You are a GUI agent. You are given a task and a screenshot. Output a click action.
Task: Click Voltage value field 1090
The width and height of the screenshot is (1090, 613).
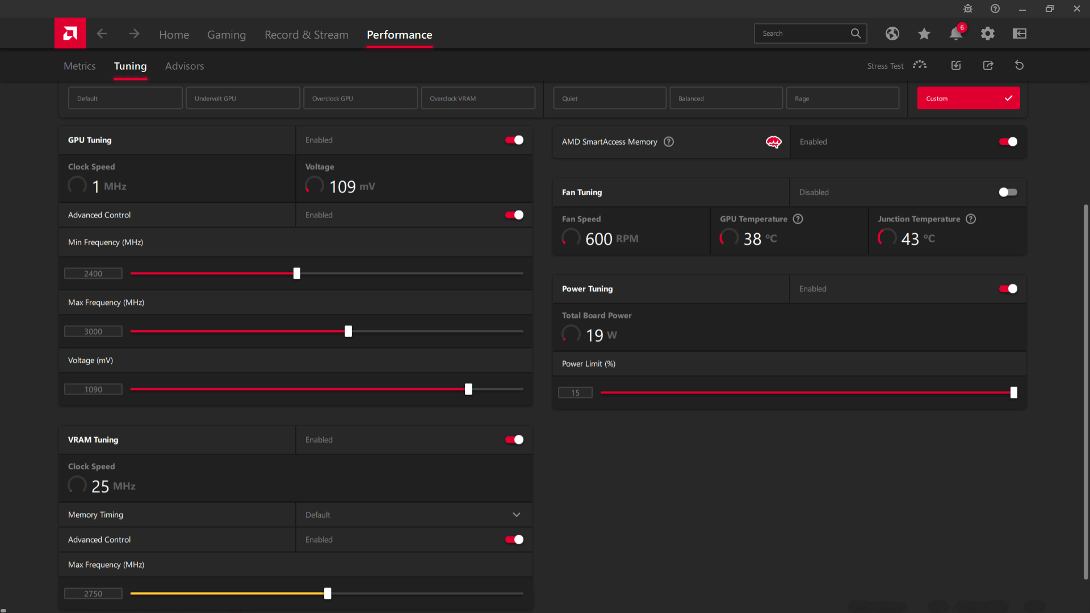93,389
